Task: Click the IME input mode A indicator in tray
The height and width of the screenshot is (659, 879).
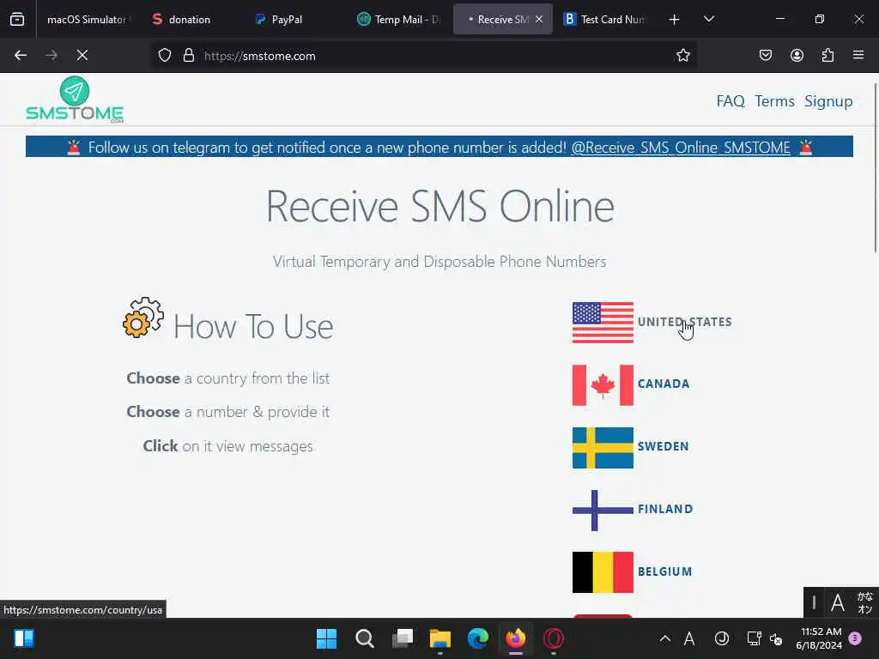Action: (689, 638)
